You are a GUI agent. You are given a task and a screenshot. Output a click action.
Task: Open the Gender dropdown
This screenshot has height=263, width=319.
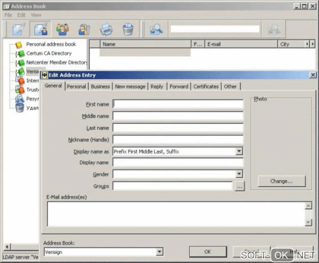(239, 174)
